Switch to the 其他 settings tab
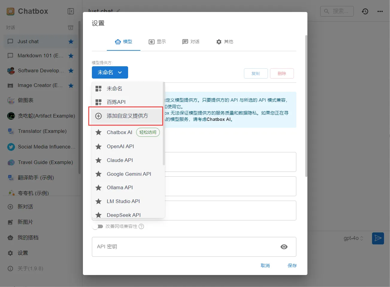 225,42
